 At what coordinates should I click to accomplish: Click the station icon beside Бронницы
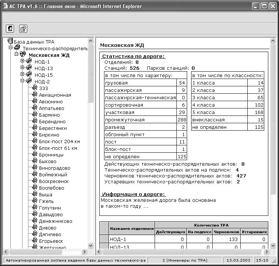pyautogui.click(x=35, y=154)
